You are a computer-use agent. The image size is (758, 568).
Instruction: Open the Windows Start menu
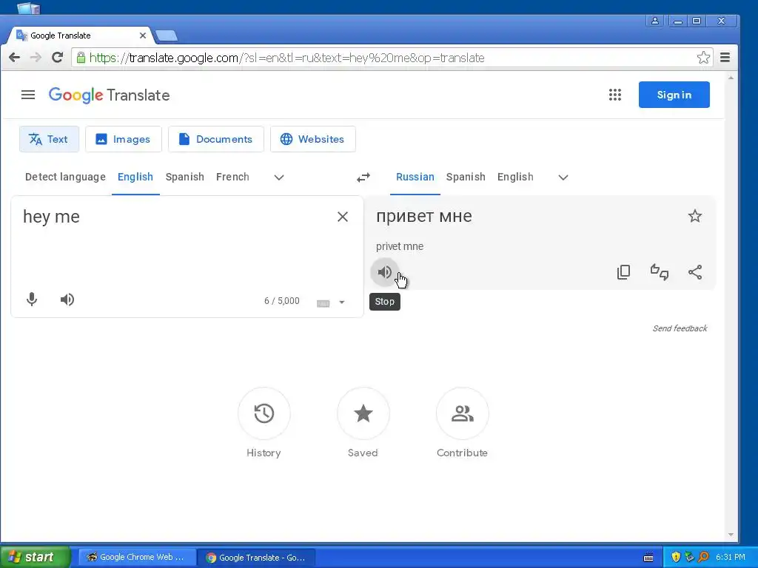point(35,557)
